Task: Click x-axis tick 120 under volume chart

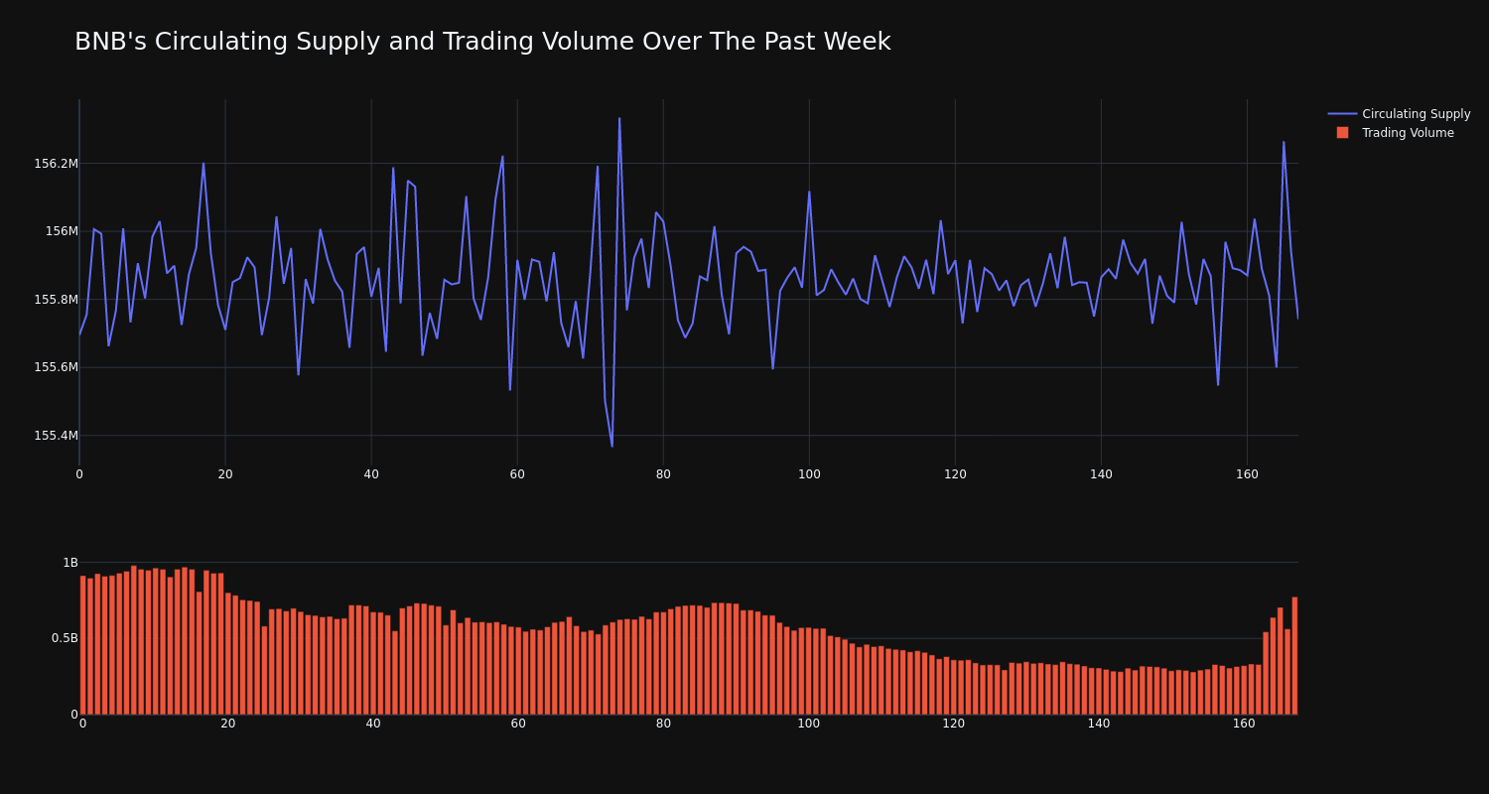Action: [x=954, y=724]
